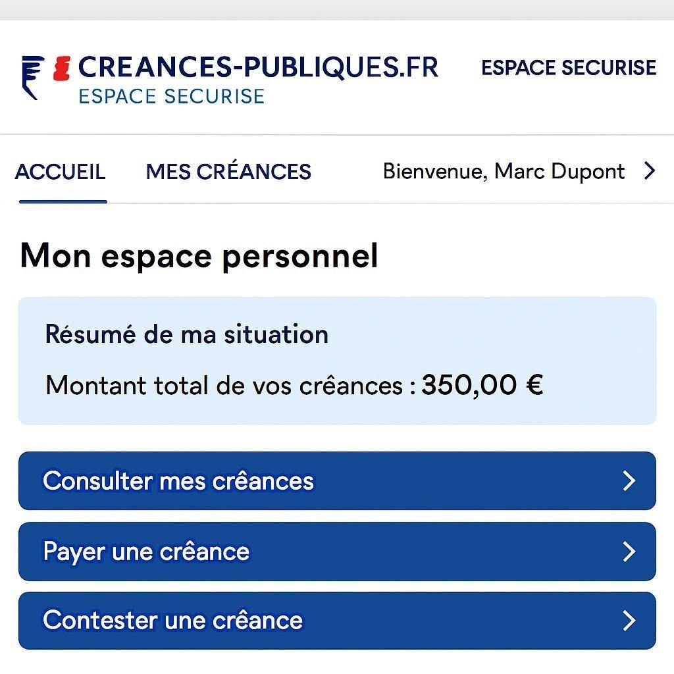
Task: Click the arrow on Contester une créance
Action: (629, 621)
